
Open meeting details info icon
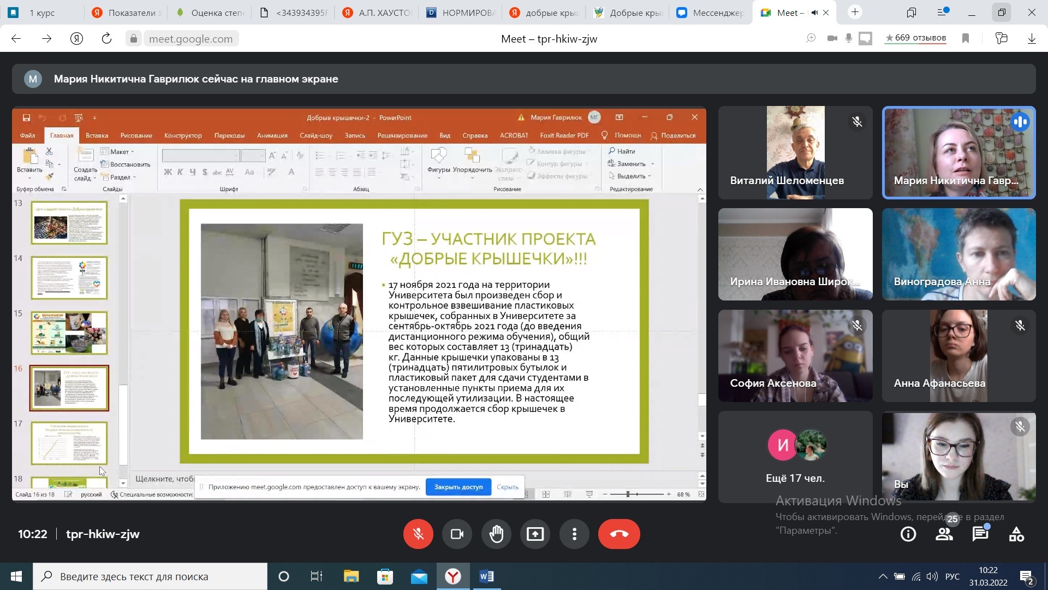[x=908, y=534]
